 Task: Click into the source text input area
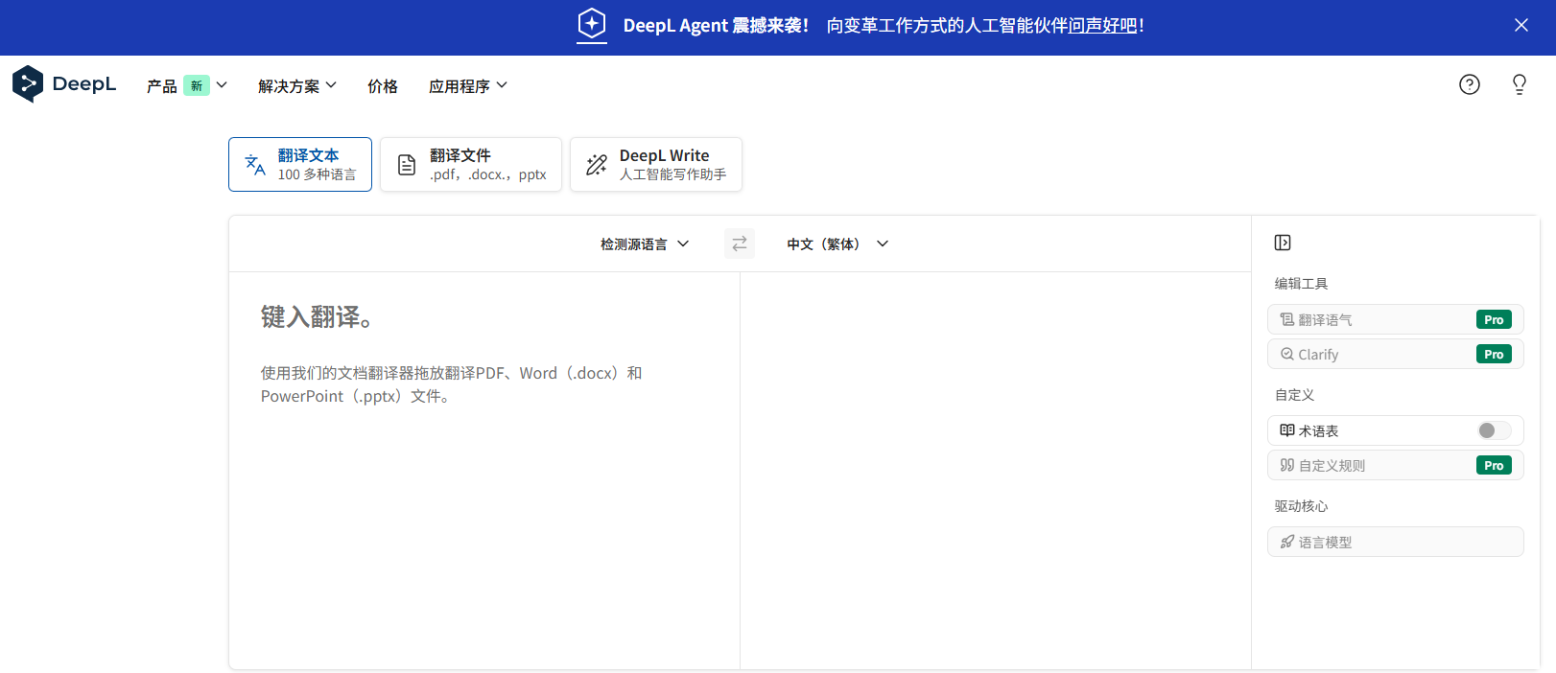pos(483,479)
